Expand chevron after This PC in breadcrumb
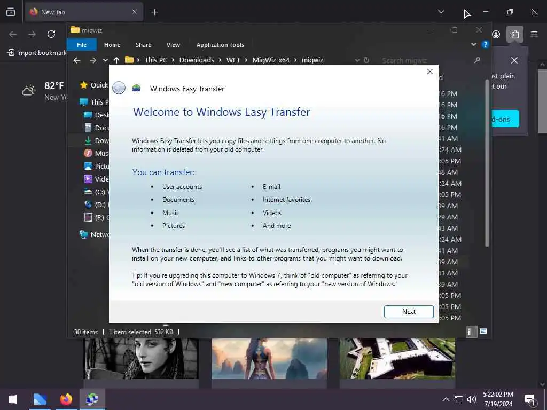The image size is (547, 410). tap(173, 60)
